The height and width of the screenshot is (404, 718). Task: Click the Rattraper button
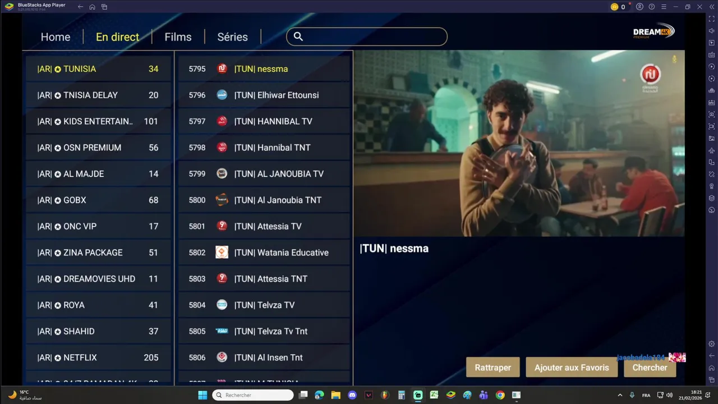[493, 368]
